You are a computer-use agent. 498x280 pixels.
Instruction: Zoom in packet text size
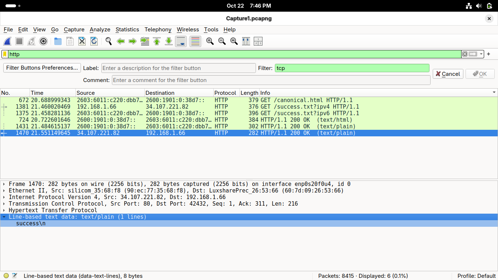coord(210,42)
